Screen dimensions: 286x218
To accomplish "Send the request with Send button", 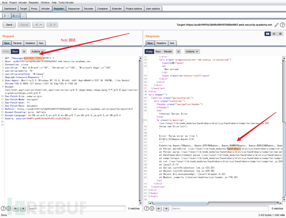I will point(9,25).
